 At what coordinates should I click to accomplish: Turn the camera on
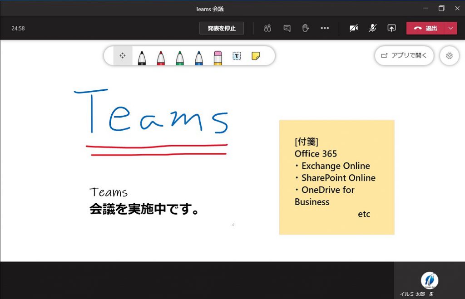point(353,28)
